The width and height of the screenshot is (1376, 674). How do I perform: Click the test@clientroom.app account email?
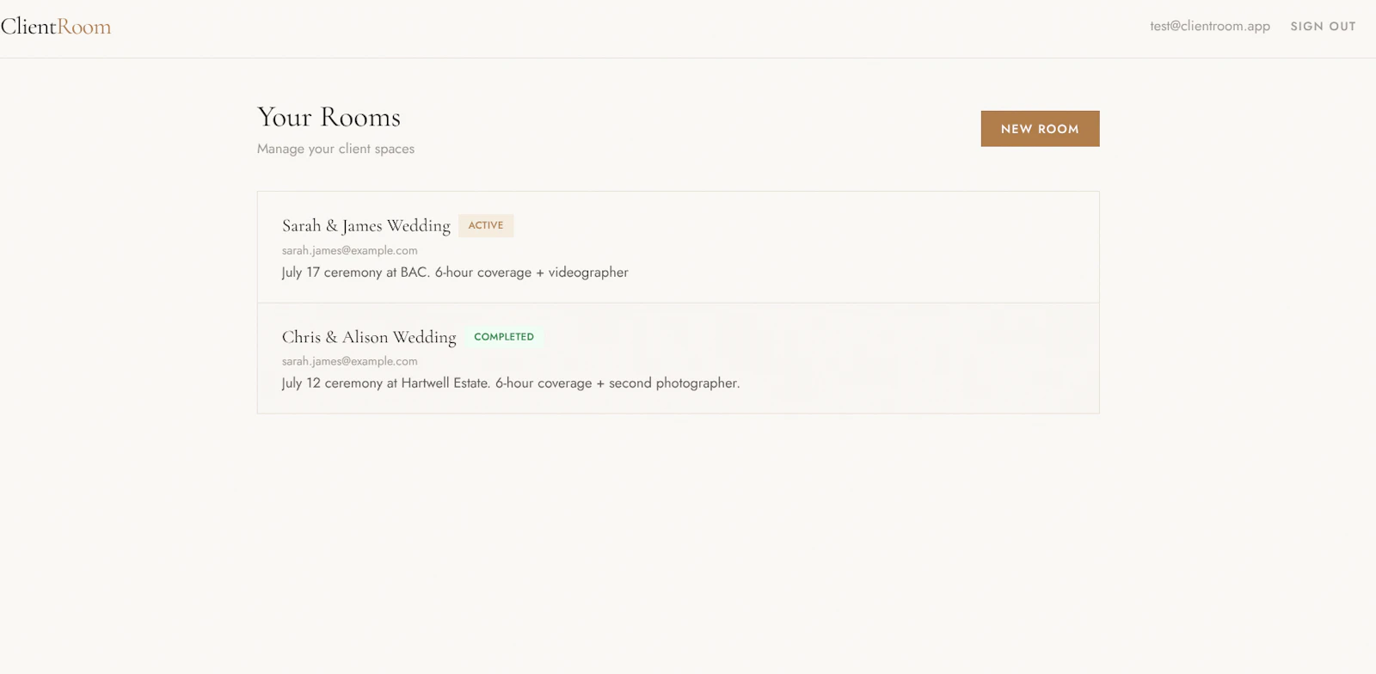tap(1209, 26)
